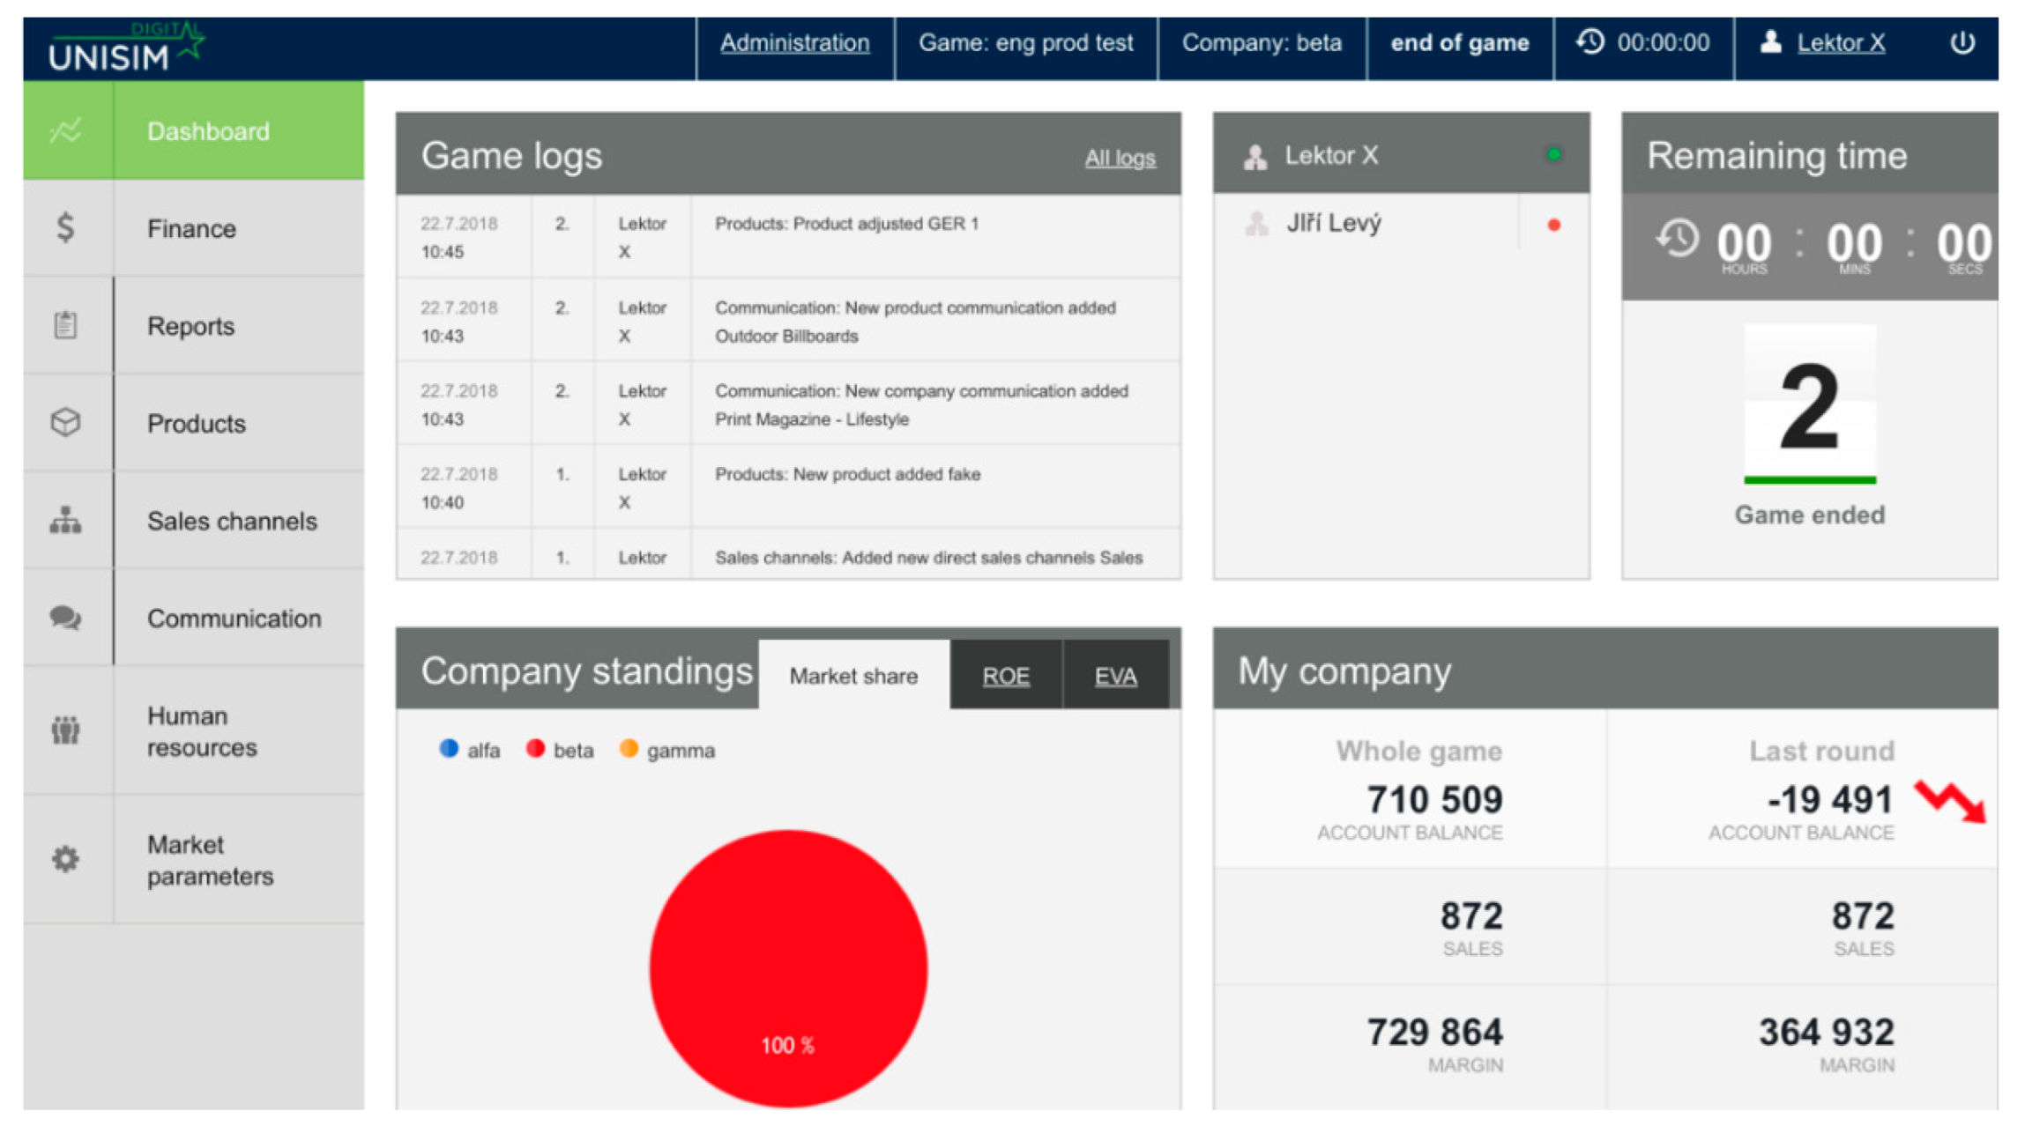Click the Sales channels hierarchy icon
The height and width of the screenshot is (1126, 2025).
[65, 520]
